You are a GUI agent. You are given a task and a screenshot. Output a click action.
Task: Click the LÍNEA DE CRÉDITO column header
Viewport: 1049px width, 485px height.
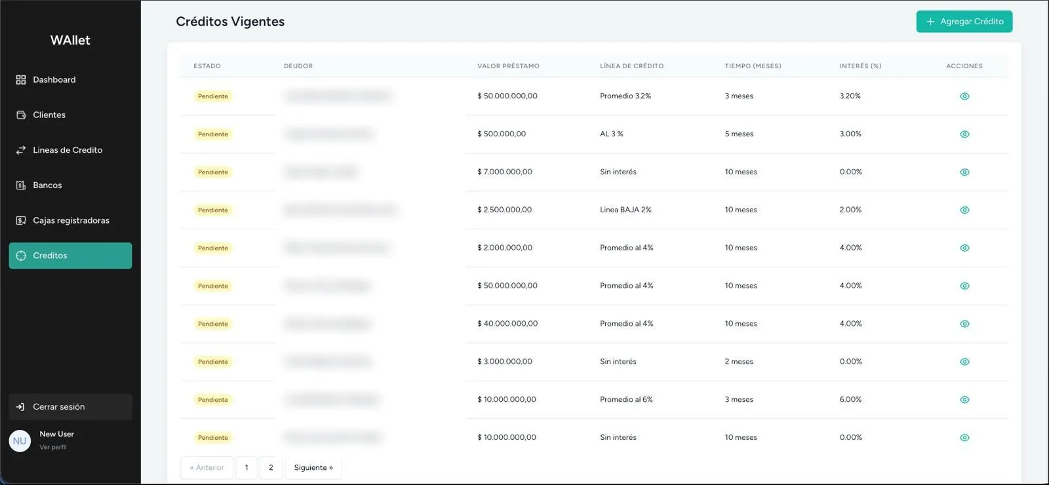pos(631,66)
